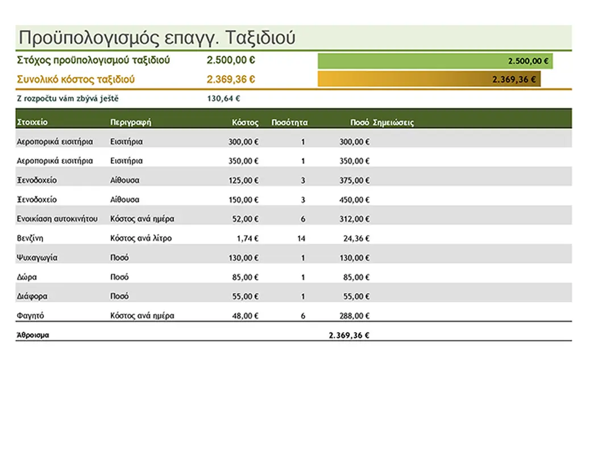Click the Ξενοδοχείο cell in the 150,00 € row
Viewport: 590px width, 455px height.
(37, 200)
